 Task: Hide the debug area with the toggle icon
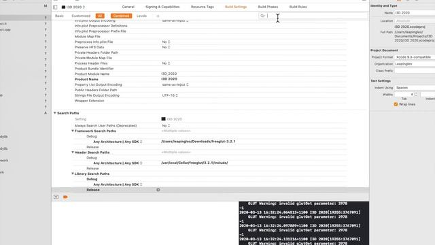point(56,197)
